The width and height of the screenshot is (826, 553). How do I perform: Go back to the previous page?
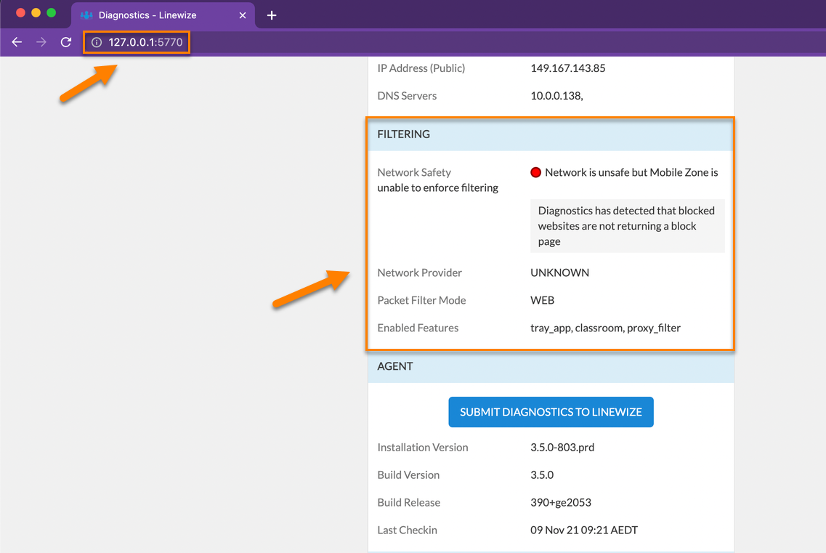pyautogui.click(x=17, y=42)
